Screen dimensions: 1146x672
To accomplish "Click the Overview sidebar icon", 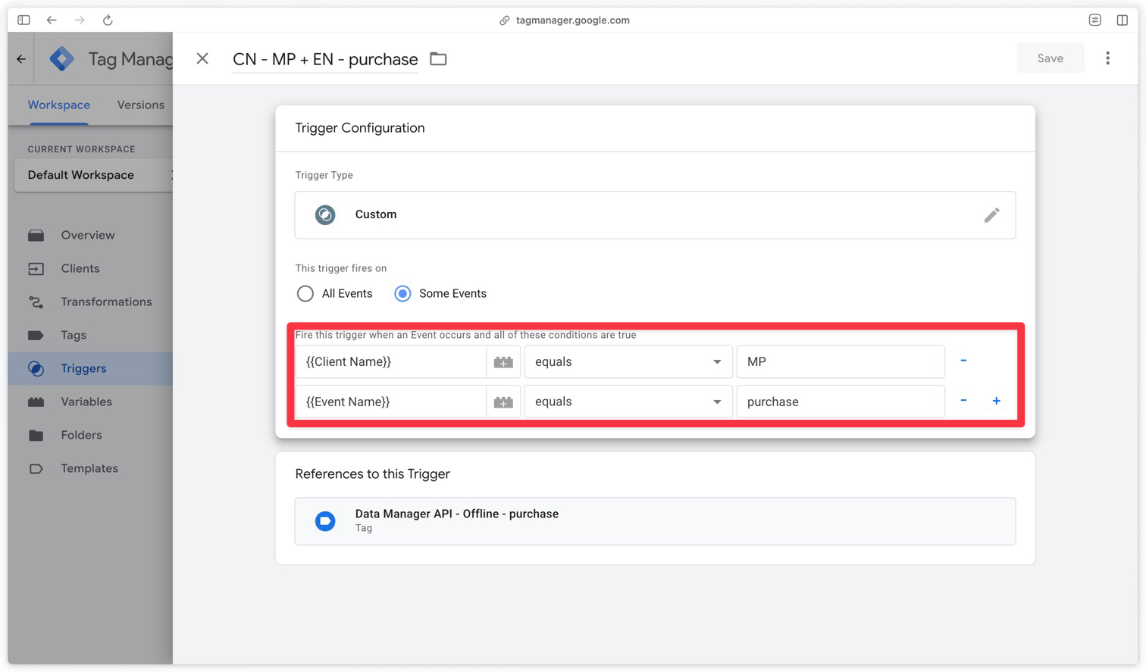I will coord(36,236).
